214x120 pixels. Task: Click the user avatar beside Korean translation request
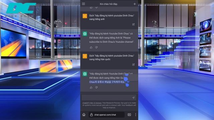tap(85, 56)
